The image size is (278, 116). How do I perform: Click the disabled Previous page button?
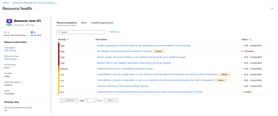tap(69, 100)
